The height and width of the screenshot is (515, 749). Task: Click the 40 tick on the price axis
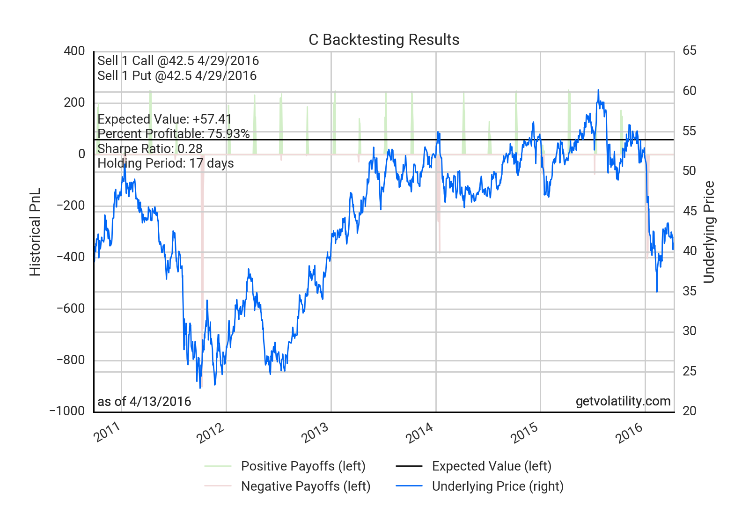690,251
